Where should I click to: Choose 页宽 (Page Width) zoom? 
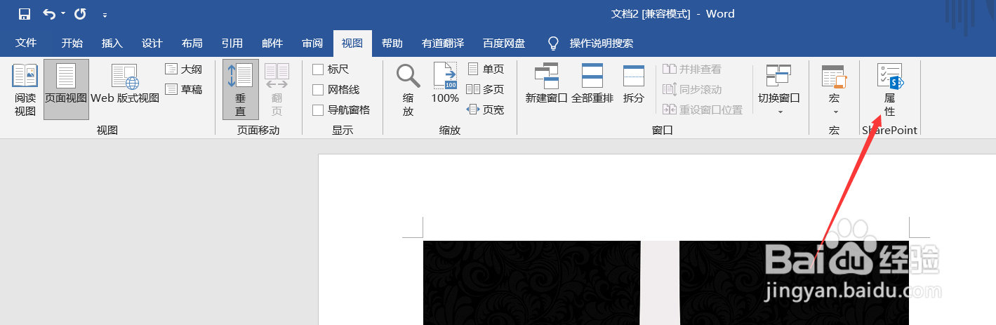click(485, 110)
